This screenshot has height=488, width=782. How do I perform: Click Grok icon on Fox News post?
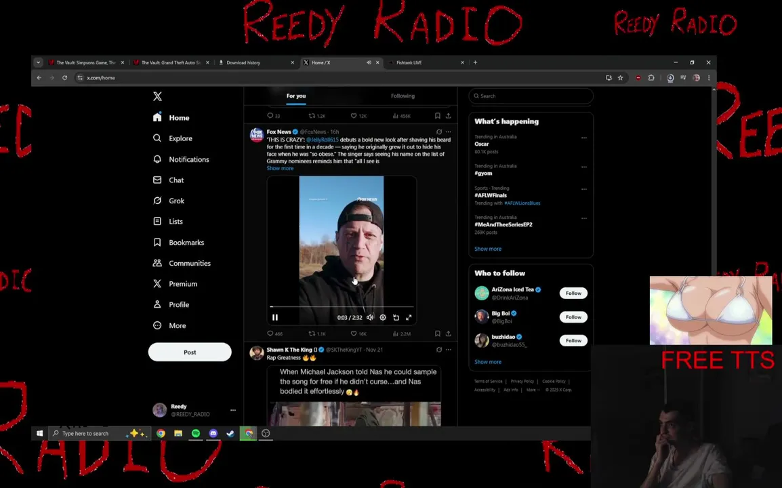point(439,132)
